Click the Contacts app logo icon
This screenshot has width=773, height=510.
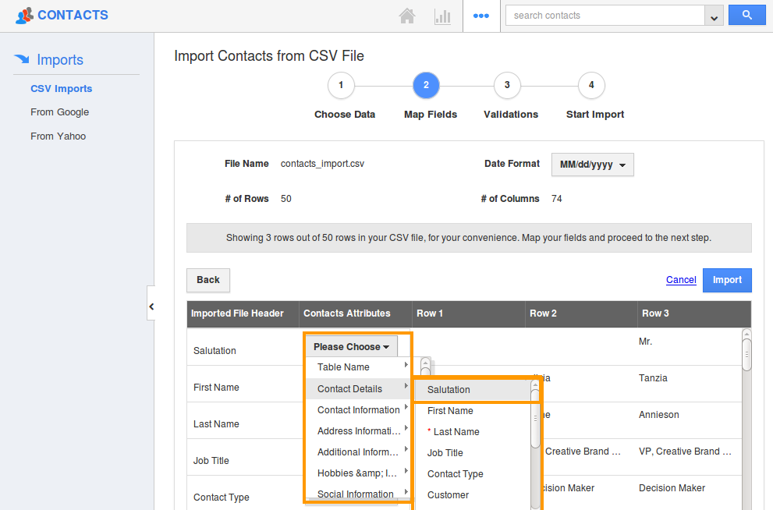(25, 16)
